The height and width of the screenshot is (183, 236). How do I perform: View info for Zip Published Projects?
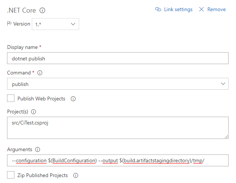(x=75, y=175)
